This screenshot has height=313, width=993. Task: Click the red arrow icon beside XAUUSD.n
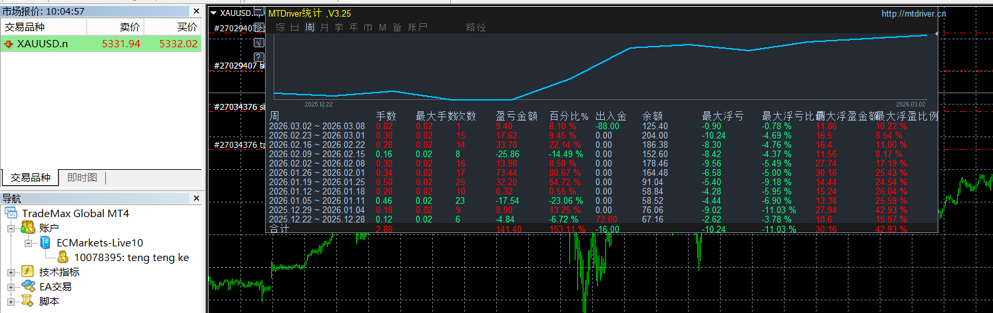pyautogui.click(x=8, y=44)
